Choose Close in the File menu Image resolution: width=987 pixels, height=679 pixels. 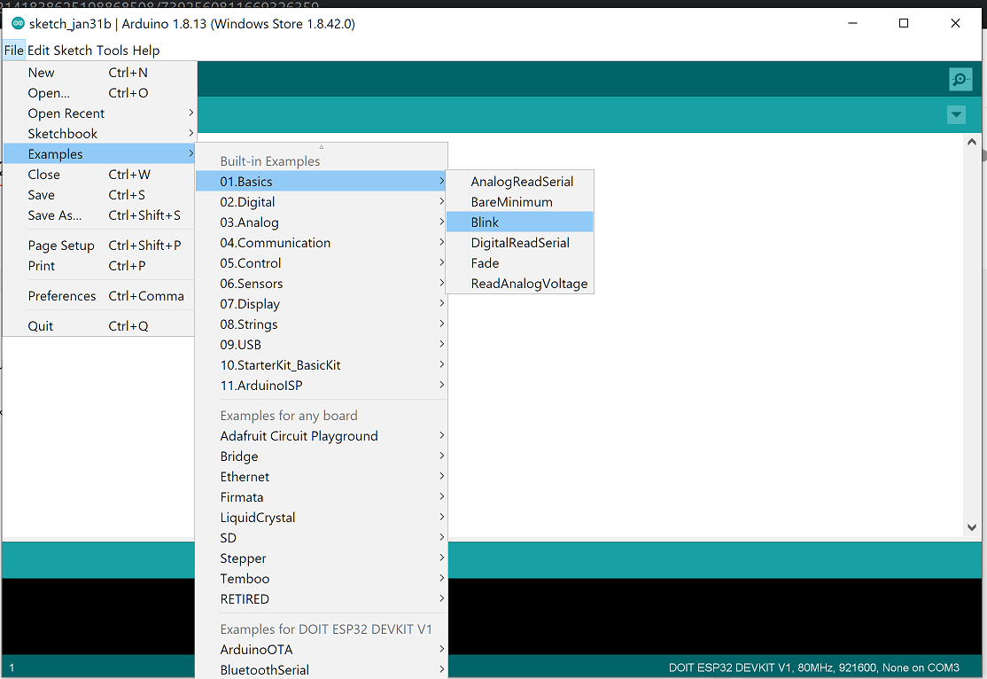point(99,175)
